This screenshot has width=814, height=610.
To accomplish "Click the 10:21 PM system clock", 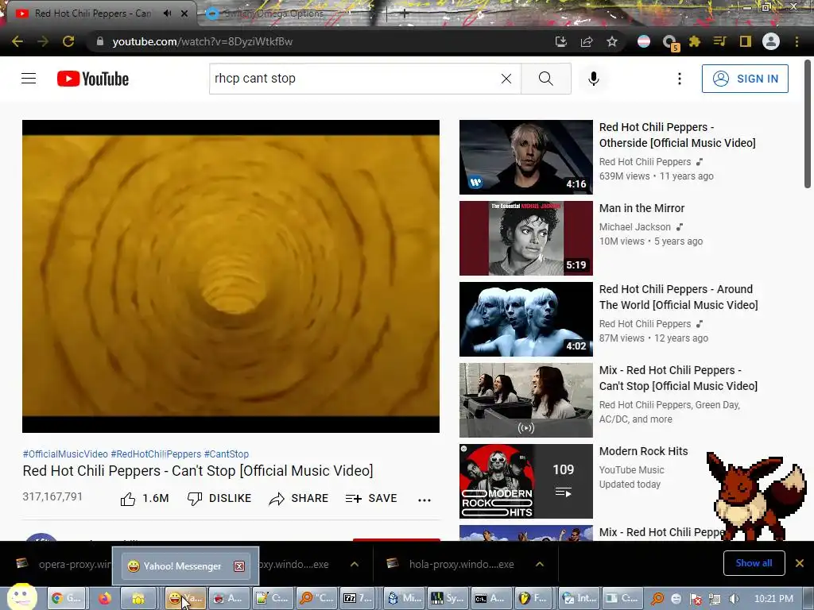I will (x=773, y=599).
